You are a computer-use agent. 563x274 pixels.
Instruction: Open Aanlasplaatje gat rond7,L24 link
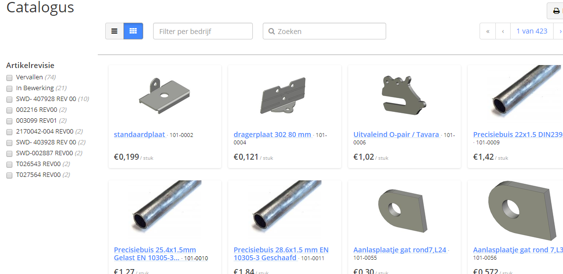(401, 250)
